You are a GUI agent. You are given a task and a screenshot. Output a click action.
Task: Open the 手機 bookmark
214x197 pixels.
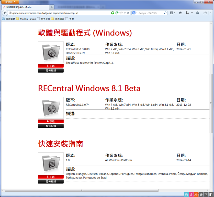[x=70, y=19]
